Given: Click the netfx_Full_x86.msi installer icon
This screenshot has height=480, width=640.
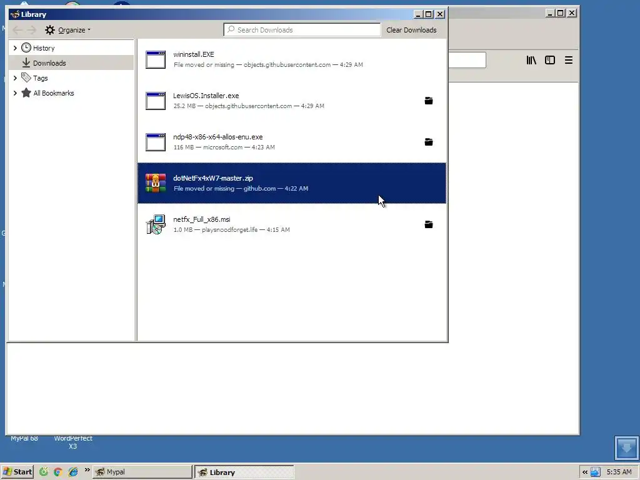Looking at the screenshot, I should click(x=156, y=224).
